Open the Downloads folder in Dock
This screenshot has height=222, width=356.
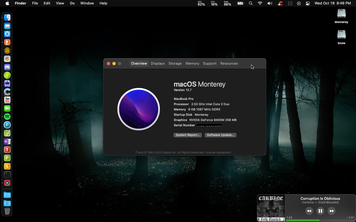(7, 203)
